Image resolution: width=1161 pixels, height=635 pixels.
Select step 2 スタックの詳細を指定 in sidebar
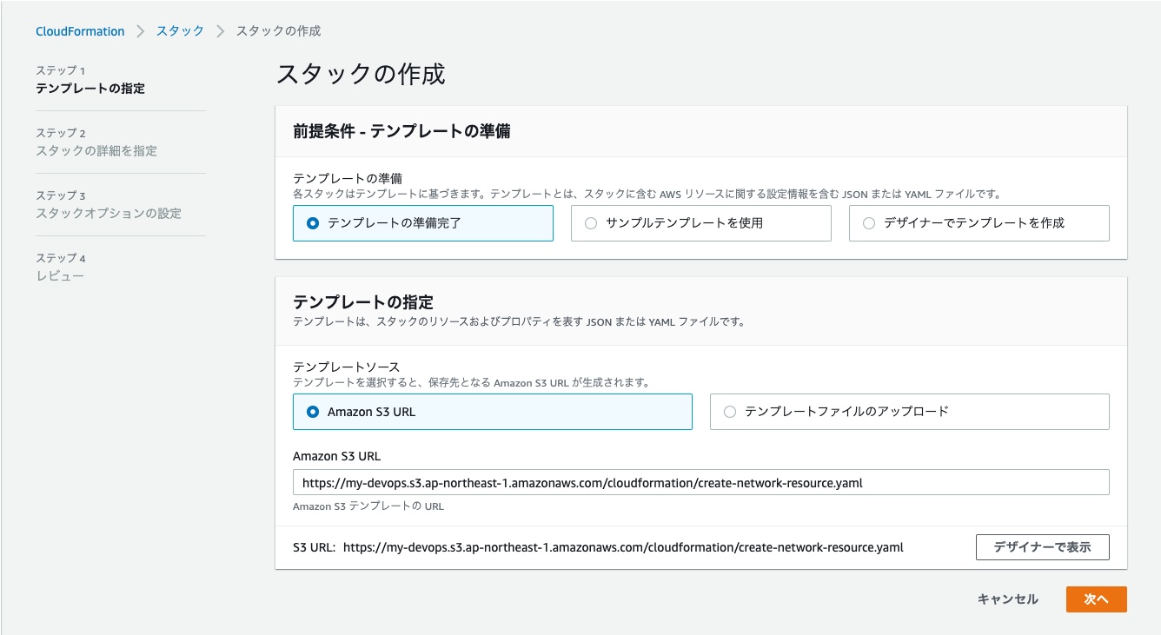(x=96, y=151)
